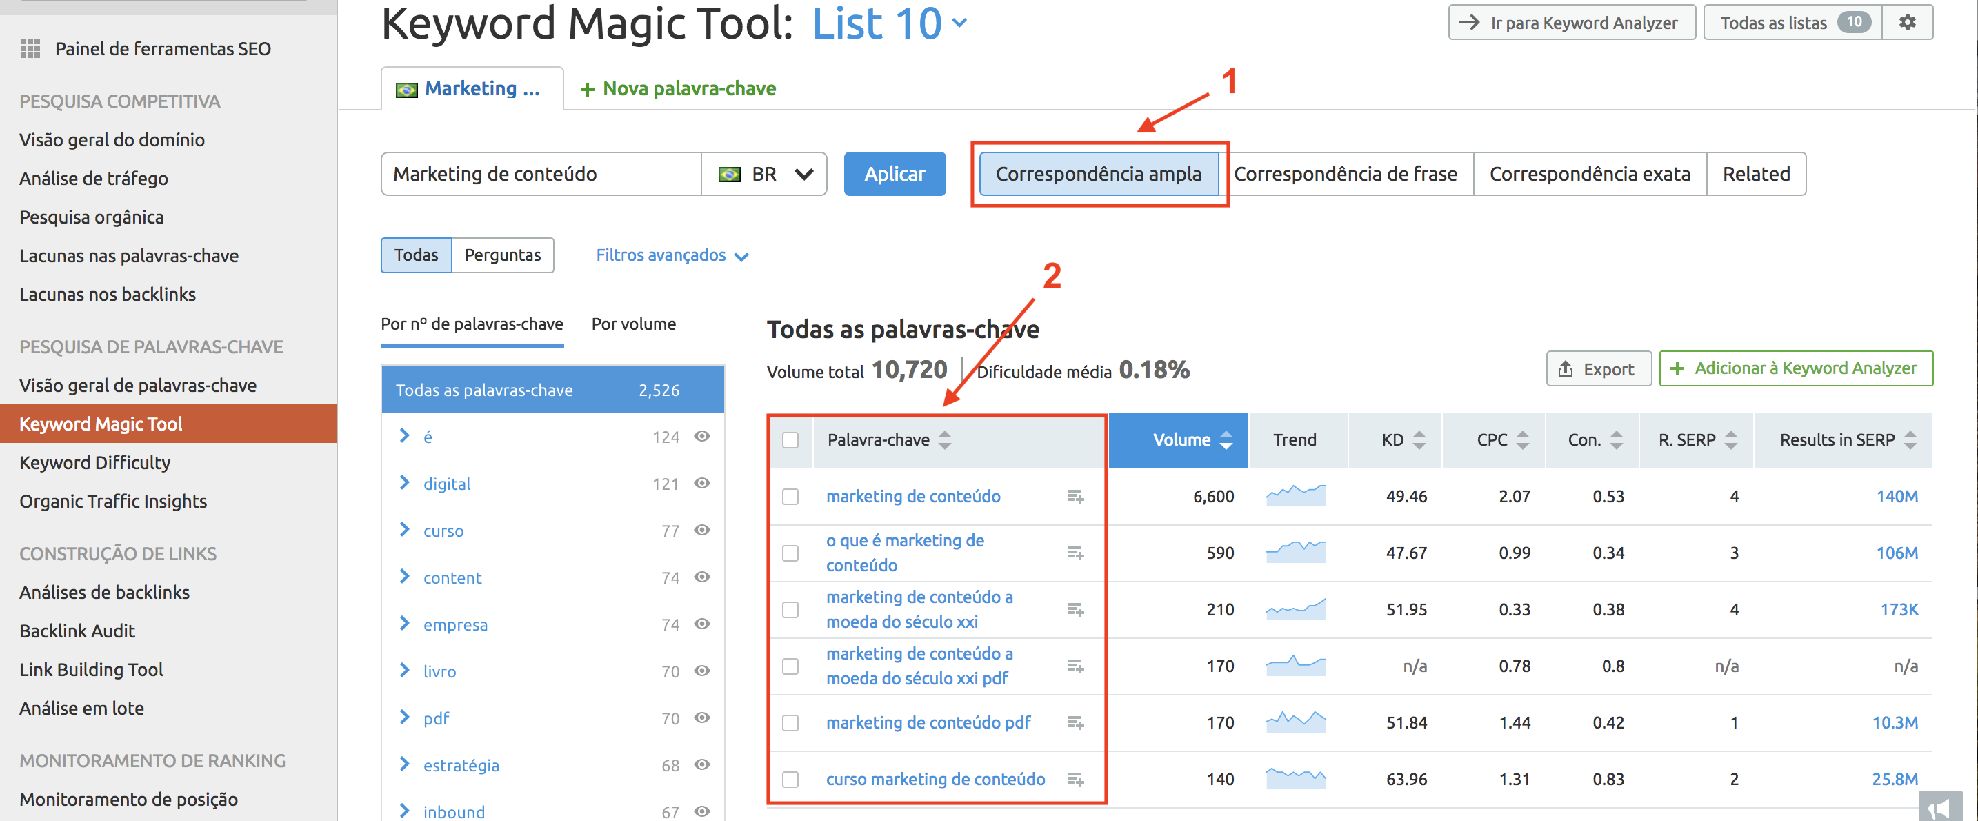Sort by Volume column header
Viewport: 1978px width, 821px height.
click(x=1179, y=440)
